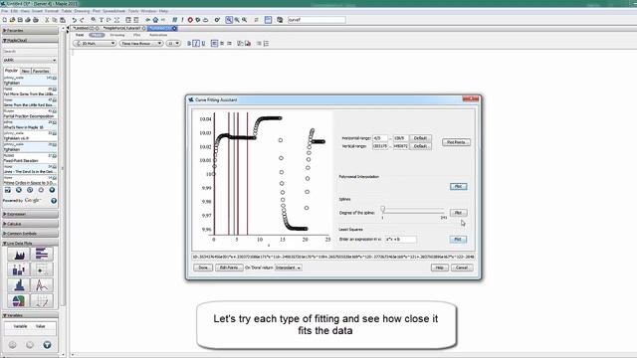The image size is (637, 358).
Task: Click the Cut scissors icon
Action: coord(47,20)
